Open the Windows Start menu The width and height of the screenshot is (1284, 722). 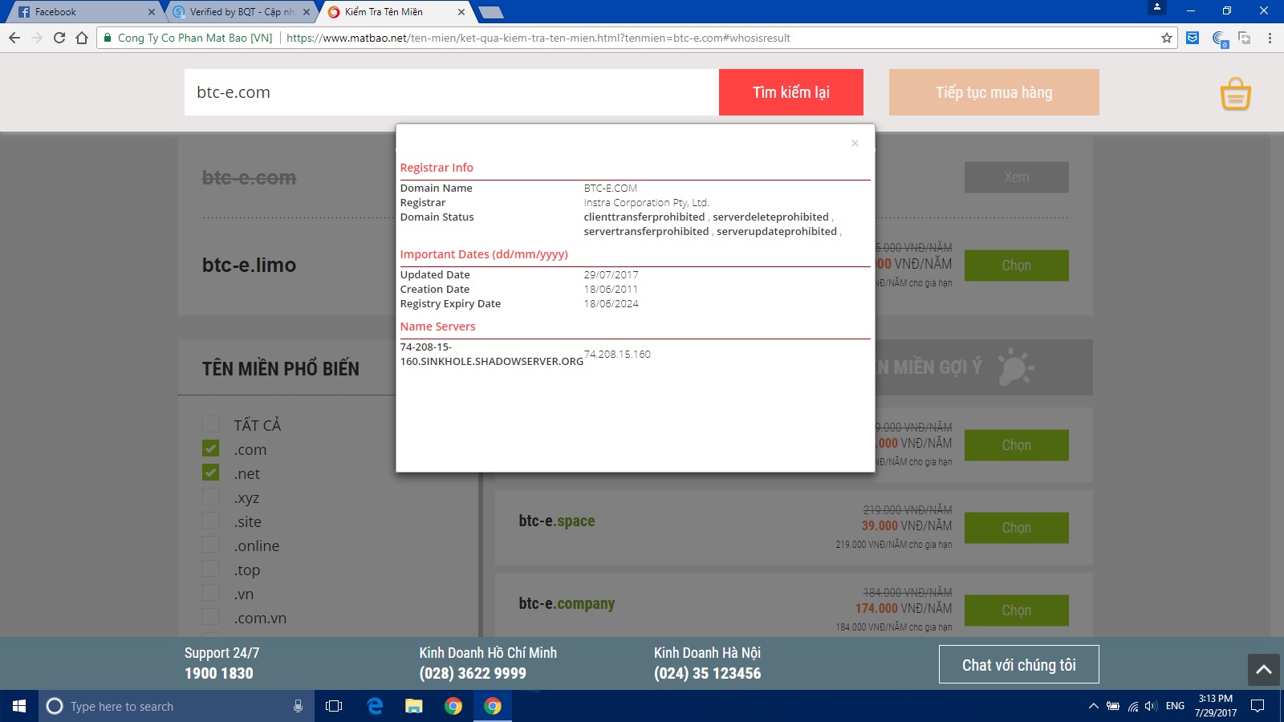click(19, 706)
